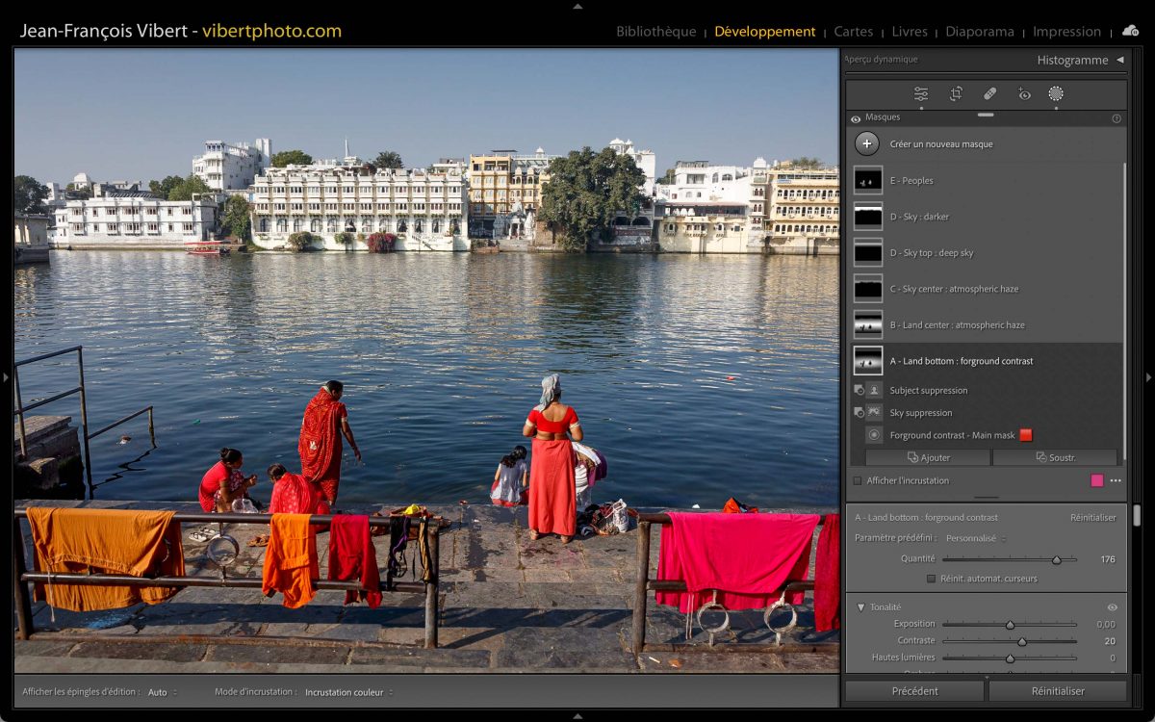Select the Masking tool icon
Image resolution: width=1155 pixels, height=722 pixels.
[1056, 93]
